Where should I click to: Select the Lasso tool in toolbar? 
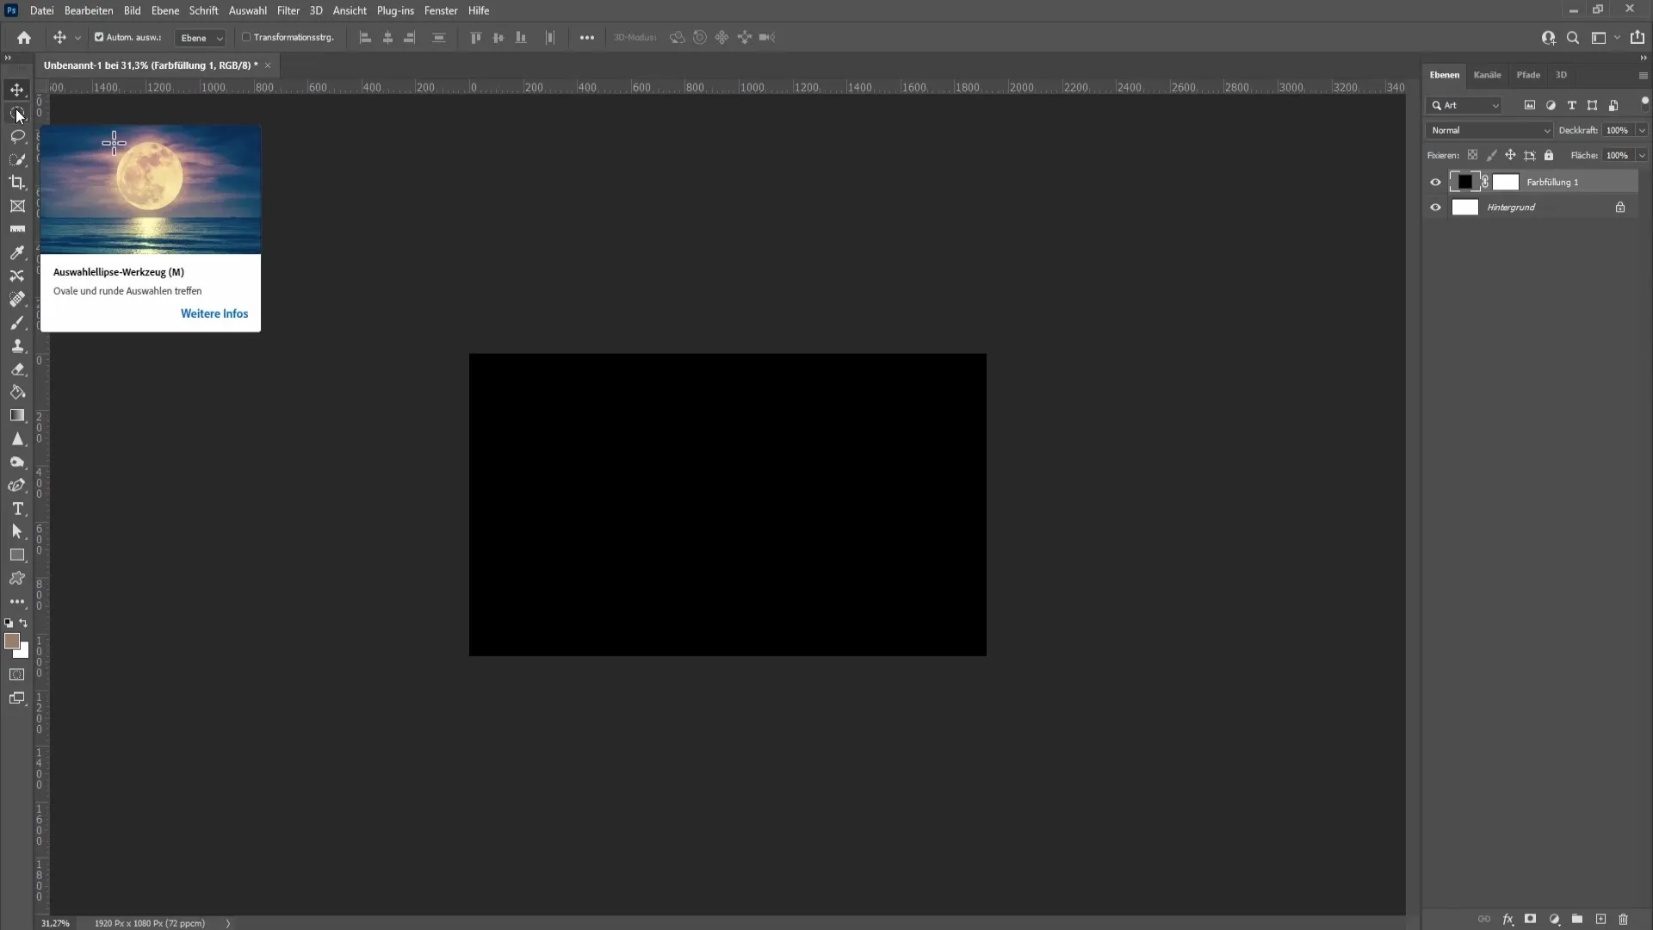15,135
